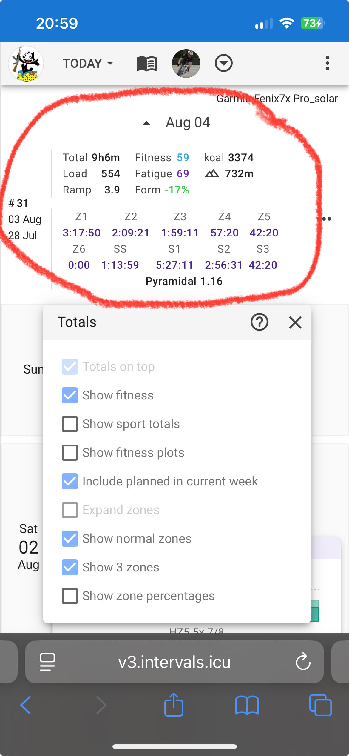
Task: Tap the v3.intervals.icu address field
Action: click(x=174, y=662)
